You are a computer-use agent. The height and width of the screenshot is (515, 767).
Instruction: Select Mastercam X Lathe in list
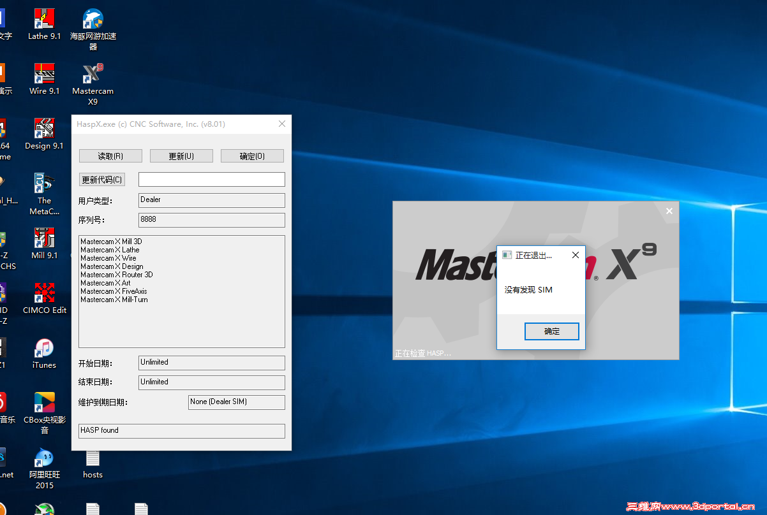click(110, 250)
